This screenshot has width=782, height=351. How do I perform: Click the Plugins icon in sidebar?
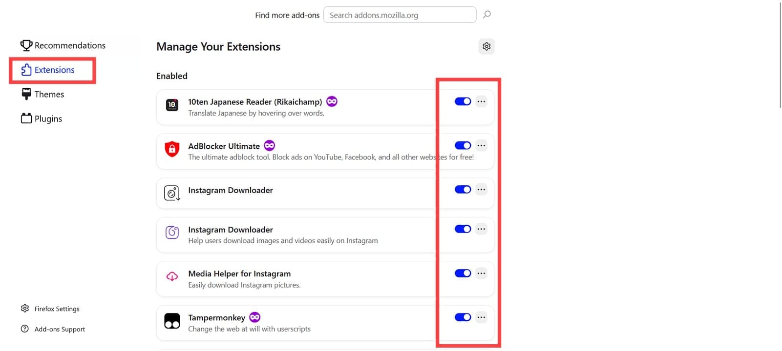(x=26, y=118)
